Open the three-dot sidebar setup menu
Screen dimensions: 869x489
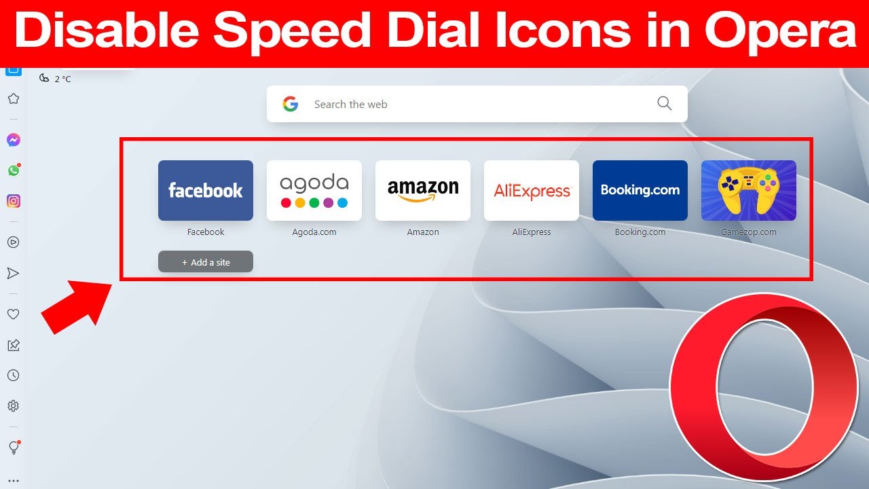click(13, 481)
